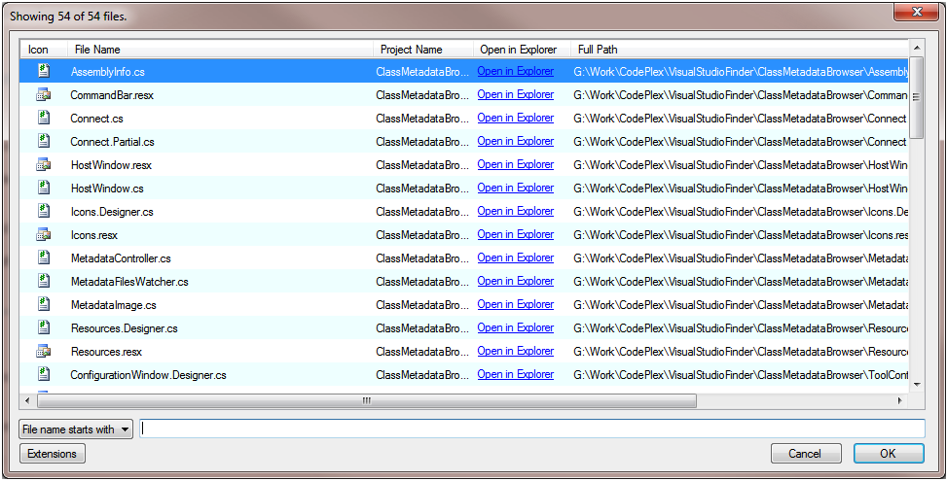The height and width of the screenshot is (481, 947).
Task: Click the file icon beside HostWindow.cs
Action: coord(44,188)
